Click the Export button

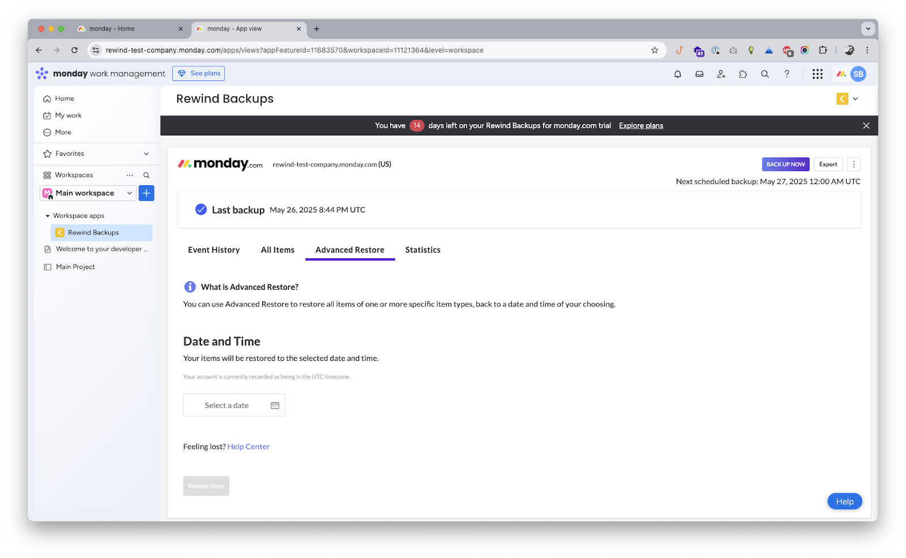(828, 164)
